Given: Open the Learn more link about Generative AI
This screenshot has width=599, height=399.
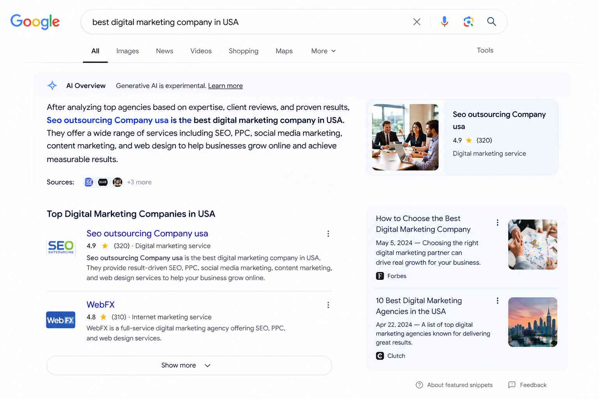Looking at the screenshot, I should pyautogui.click(x=225, y=85).
